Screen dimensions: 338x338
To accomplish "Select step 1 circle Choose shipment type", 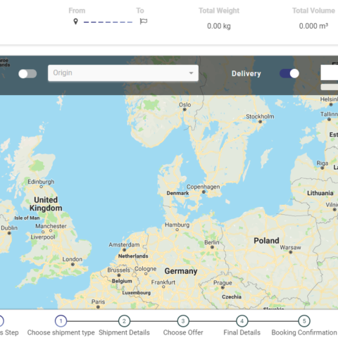I will (x=61, y=321).
